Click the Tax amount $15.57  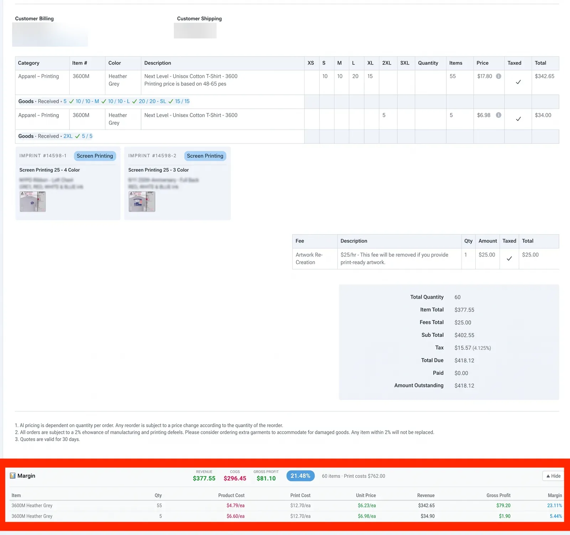(463, 348)
